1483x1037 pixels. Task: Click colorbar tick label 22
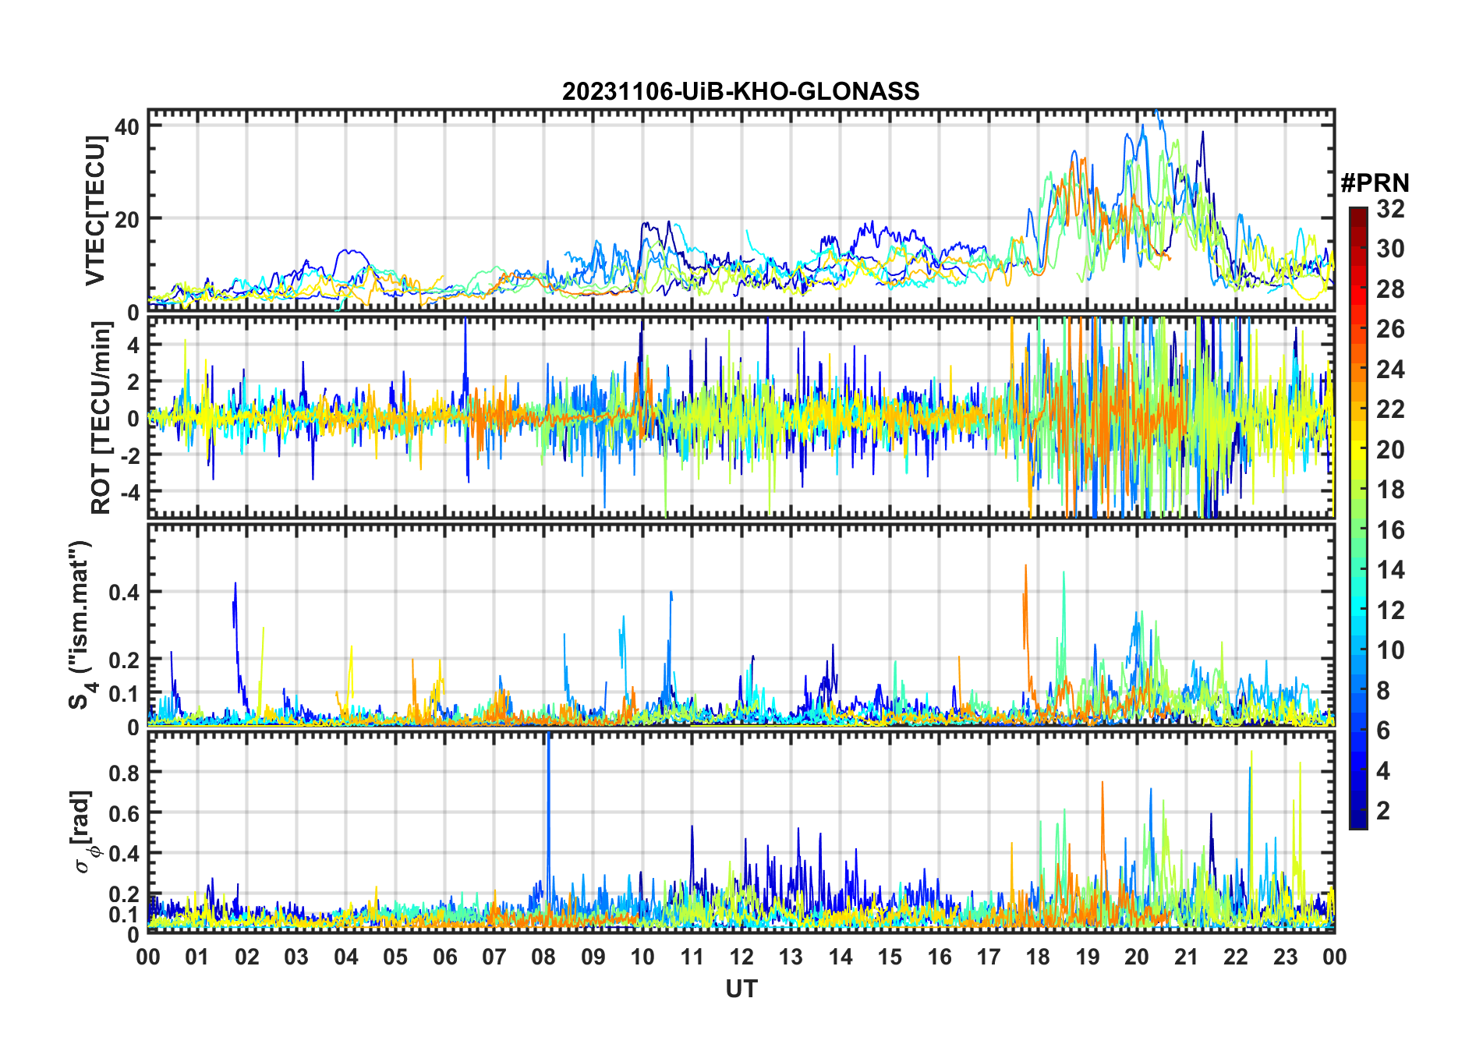1390,409
